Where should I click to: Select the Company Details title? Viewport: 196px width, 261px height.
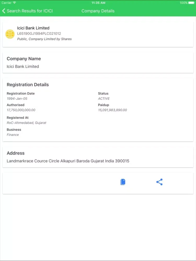click(x=98, y=11)
